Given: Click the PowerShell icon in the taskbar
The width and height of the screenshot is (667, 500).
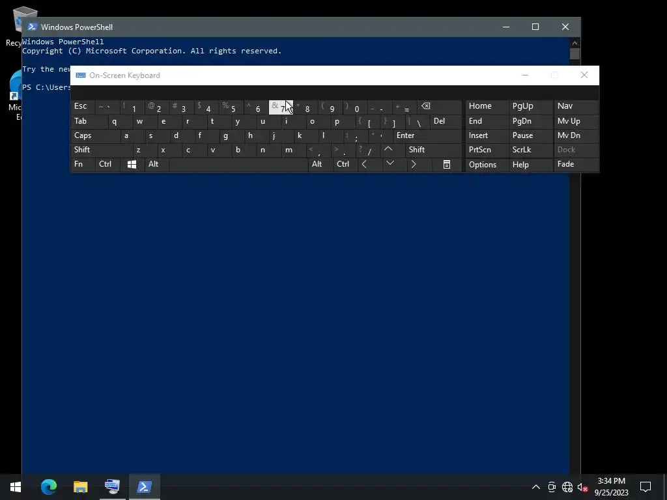Looking at the screenshot, I should 144,486.
